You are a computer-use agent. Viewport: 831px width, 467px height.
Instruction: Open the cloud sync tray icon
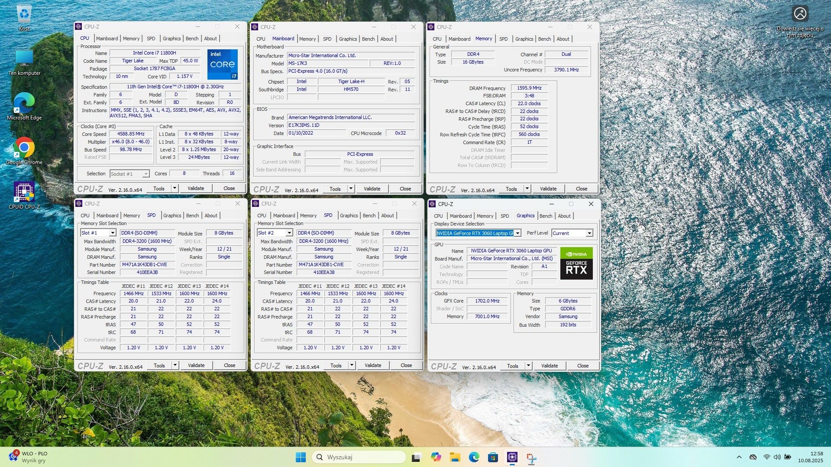(x=753, y=457)
